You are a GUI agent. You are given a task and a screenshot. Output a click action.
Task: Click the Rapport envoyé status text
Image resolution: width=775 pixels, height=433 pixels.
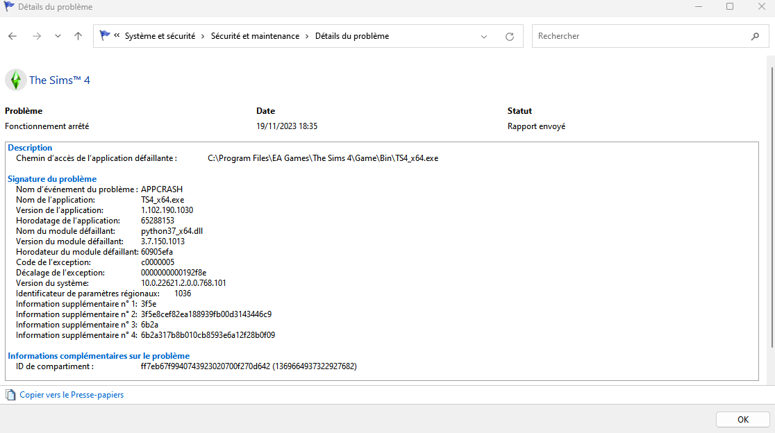pos(536,126)
